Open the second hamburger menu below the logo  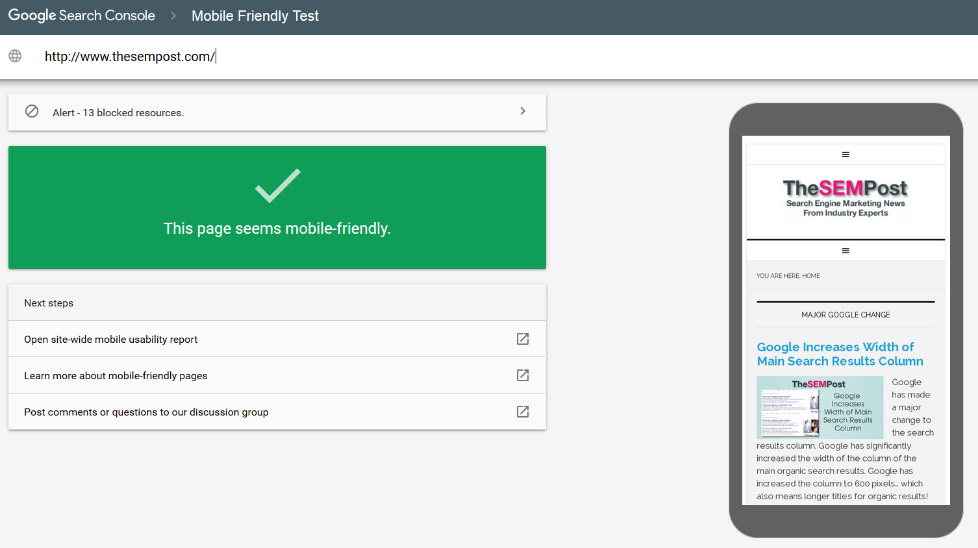[x=846, y=251]
